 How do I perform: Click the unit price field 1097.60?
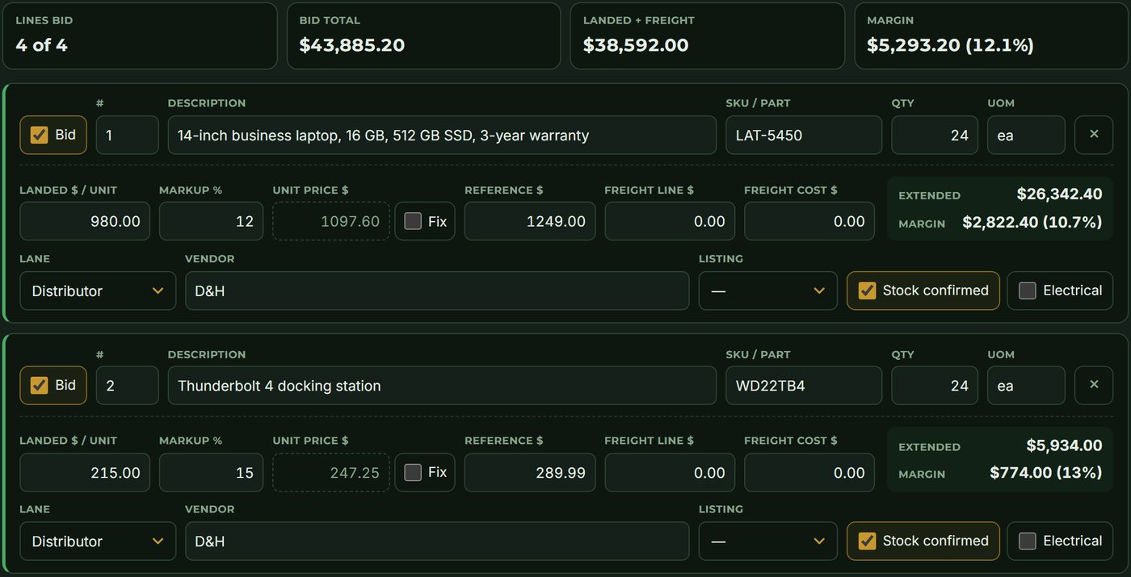[x=331, y=221]
